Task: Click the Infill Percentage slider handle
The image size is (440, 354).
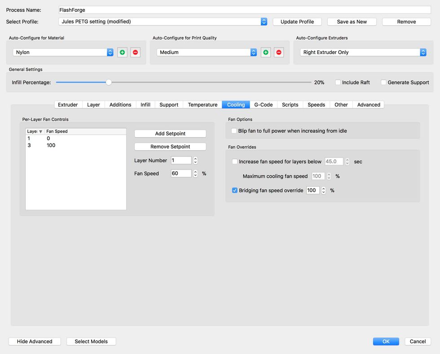Action: [109, 82]
